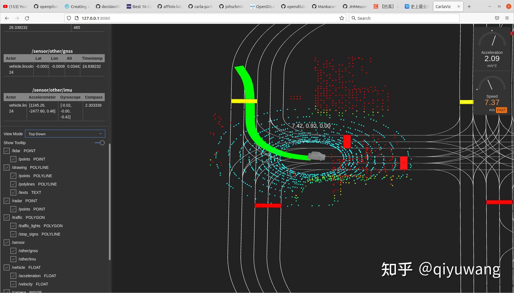
Task: Switch to the OpenDILab tab
Action: pos(262,6)
